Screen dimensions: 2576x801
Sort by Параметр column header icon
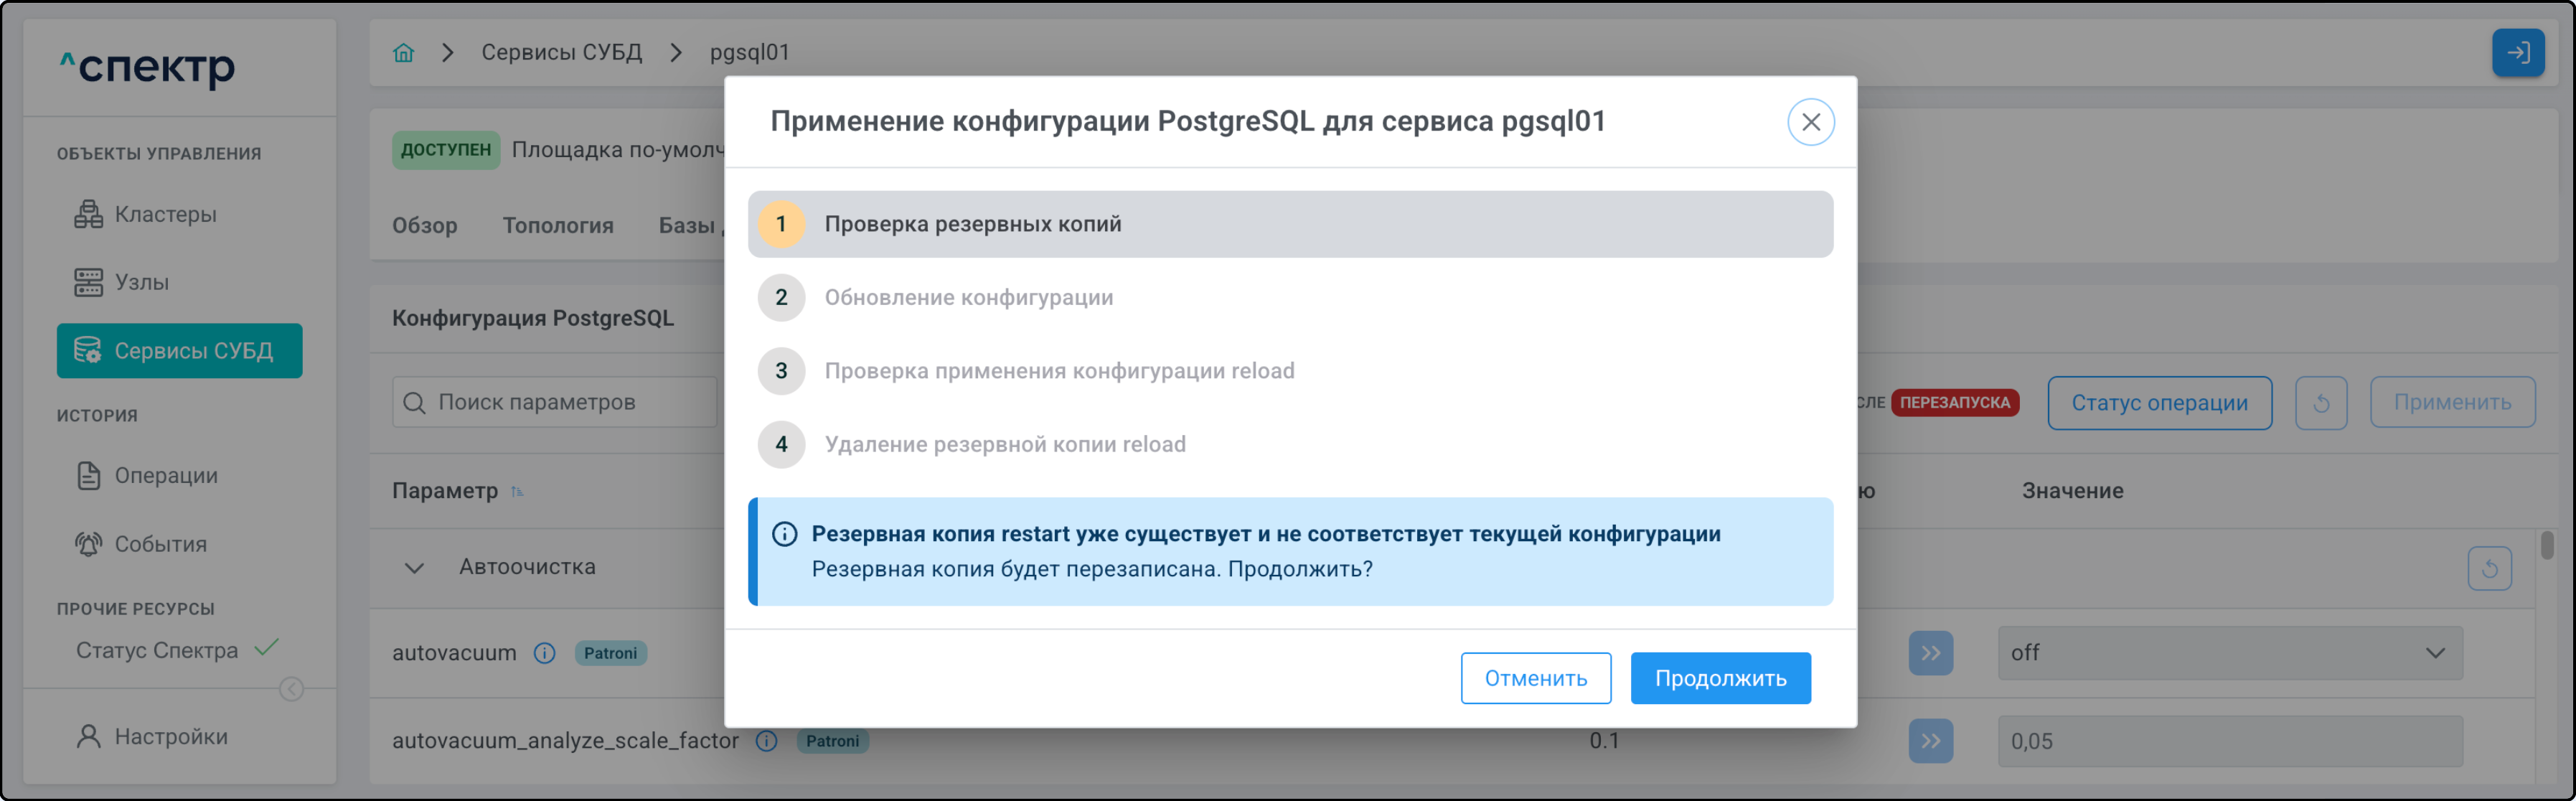517,491
